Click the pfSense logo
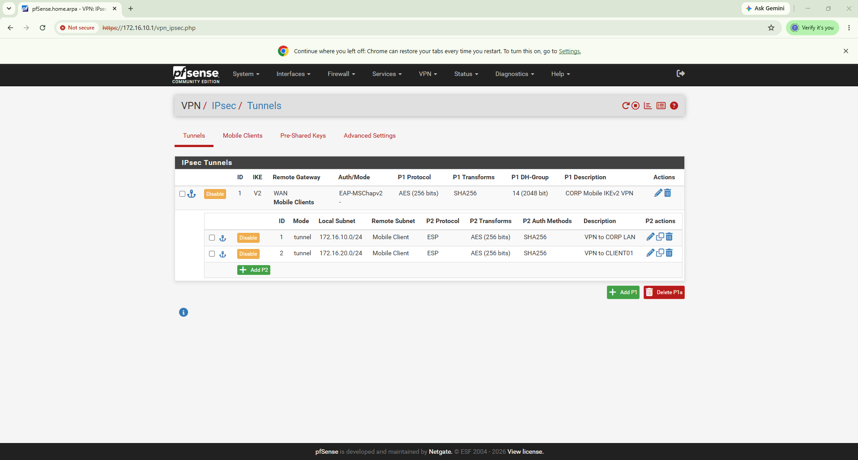 click(x=196, y=75)
